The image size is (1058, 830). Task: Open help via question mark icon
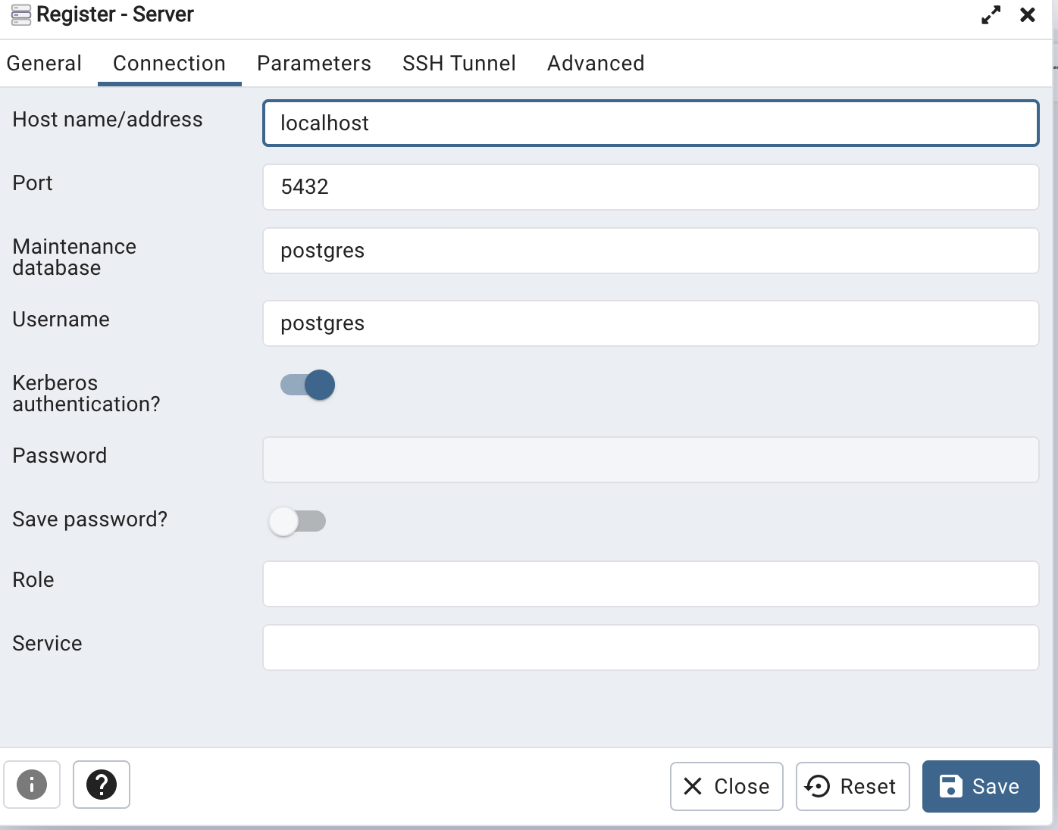pos(102,785)
